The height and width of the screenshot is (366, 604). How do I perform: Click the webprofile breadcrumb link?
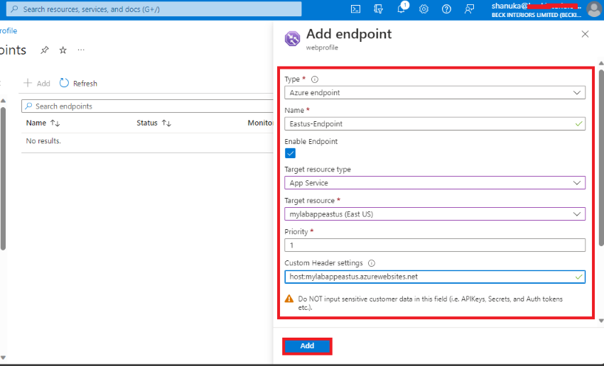pos(9,30)
